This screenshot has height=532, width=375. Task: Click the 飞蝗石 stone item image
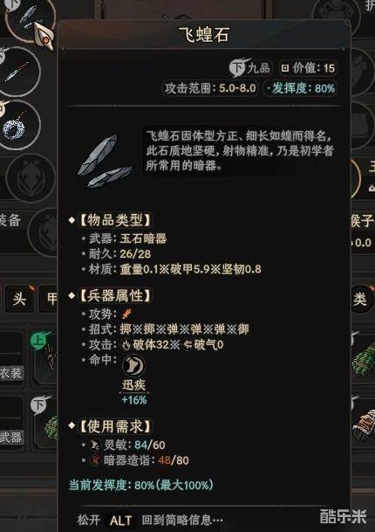point(105,160)
